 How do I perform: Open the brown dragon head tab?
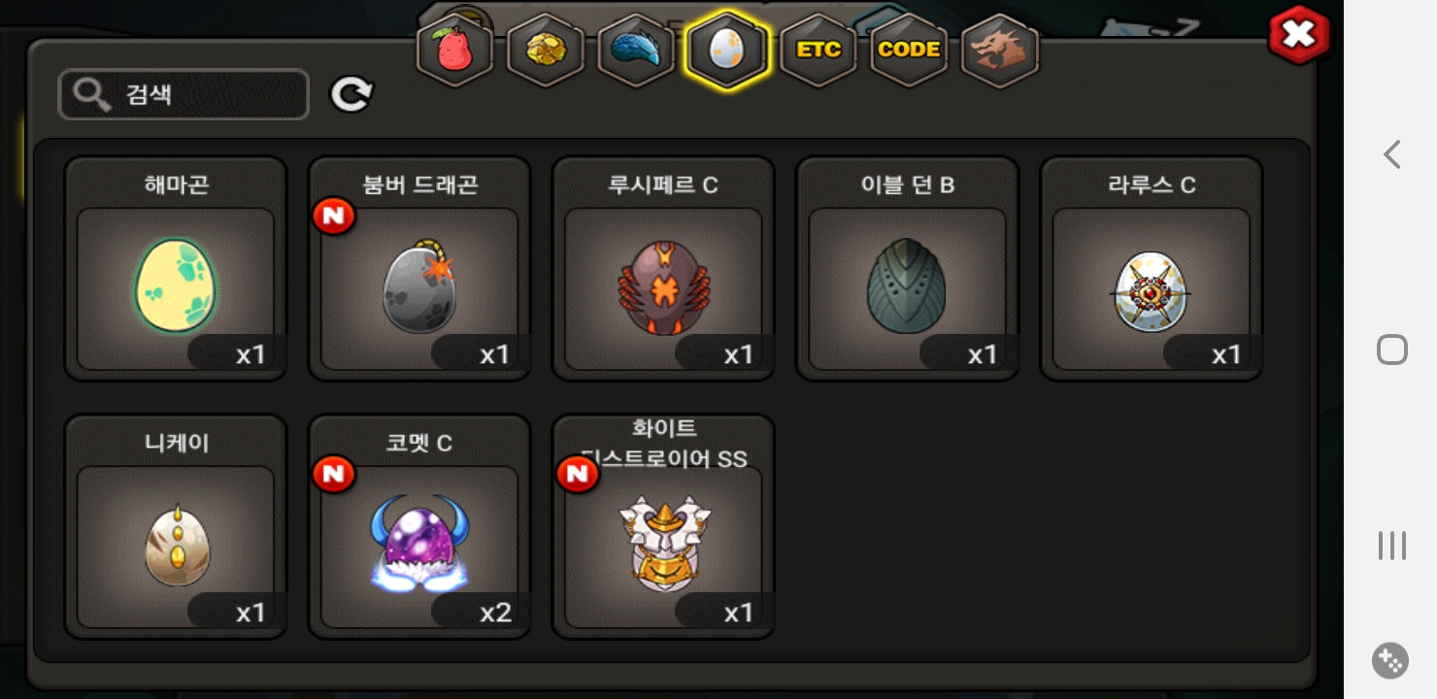pos(1000,50)
